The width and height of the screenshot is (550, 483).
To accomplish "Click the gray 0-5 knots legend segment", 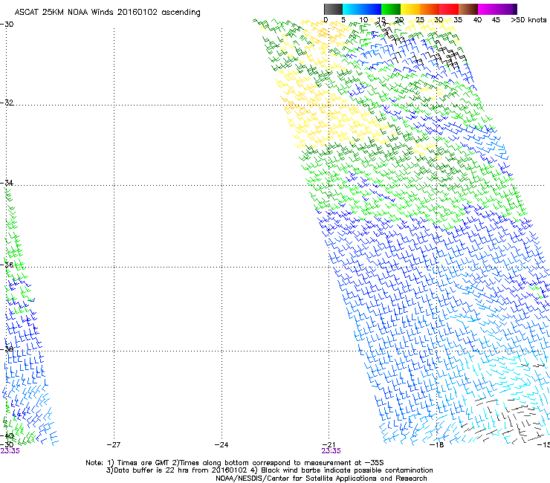I will 333,9.
